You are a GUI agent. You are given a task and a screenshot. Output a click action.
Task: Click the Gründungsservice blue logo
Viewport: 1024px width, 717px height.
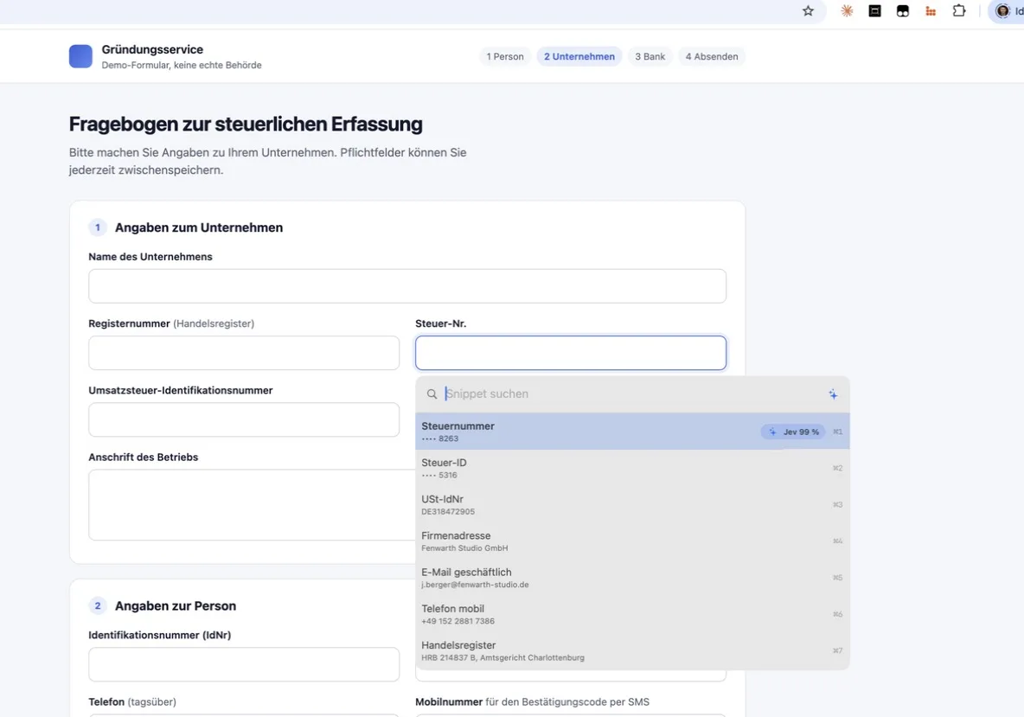[x=80, y=56]
